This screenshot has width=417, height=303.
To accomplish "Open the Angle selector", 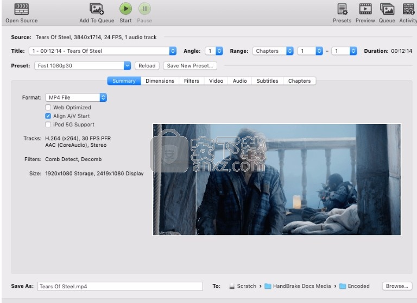I will 214,51.
